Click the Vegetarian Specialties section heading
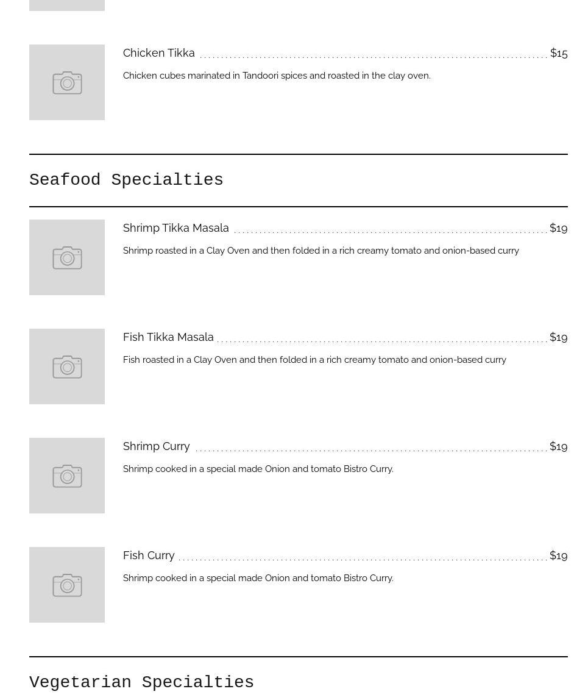Screen dimensions: 588x697 click(141, 682)
